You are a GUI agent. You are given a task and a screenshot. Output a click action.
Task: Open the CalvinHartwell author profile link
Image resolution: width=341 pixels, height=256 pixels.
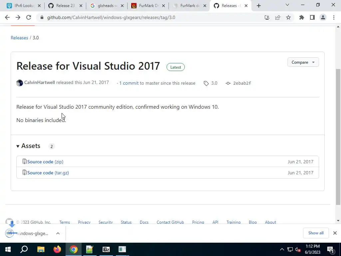pyautogui.click(x=39, y=83)
